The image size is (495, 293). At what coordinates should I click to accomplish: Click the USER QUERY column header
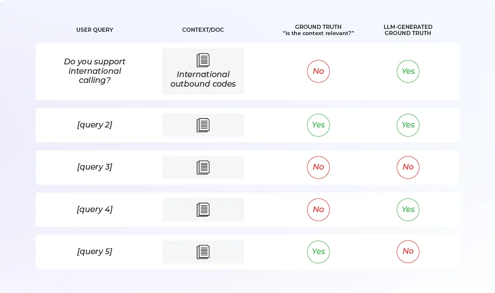(94, 30)
